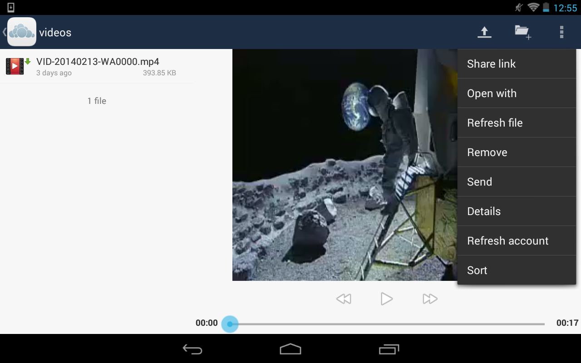The height and width of the screenshot is (363, 581).
Task: Rewind the video
Action: point(344,299)
